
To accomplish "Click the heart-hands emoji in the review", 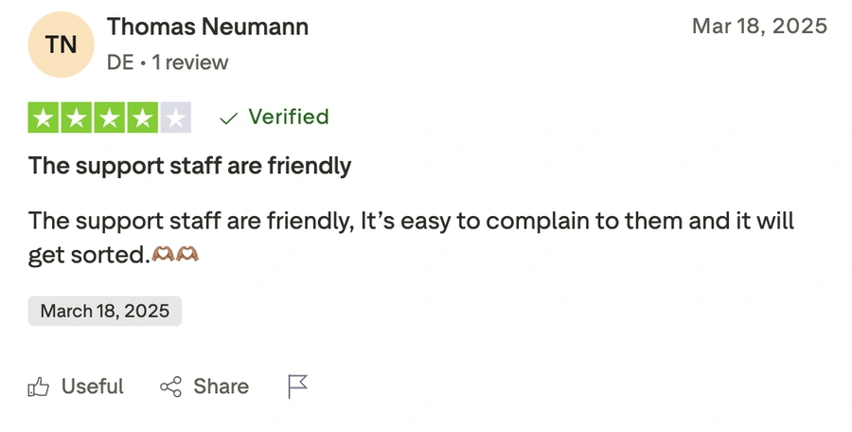I will 177,255.
